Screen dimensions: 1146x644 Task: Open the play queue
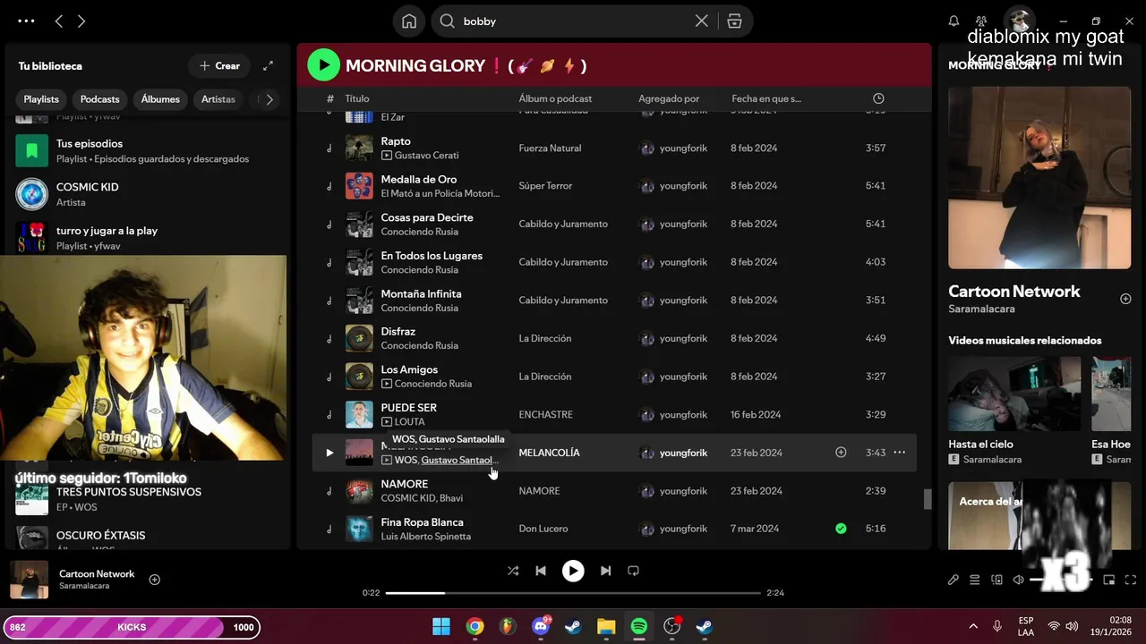pyautogui.click(x=975, y=580)
